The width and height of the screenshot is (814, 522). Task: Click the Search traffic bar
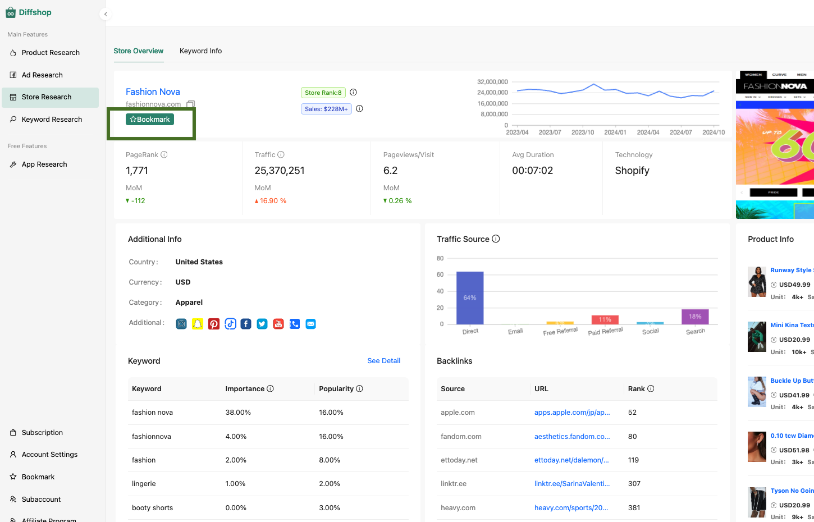(x=695, y=317)
